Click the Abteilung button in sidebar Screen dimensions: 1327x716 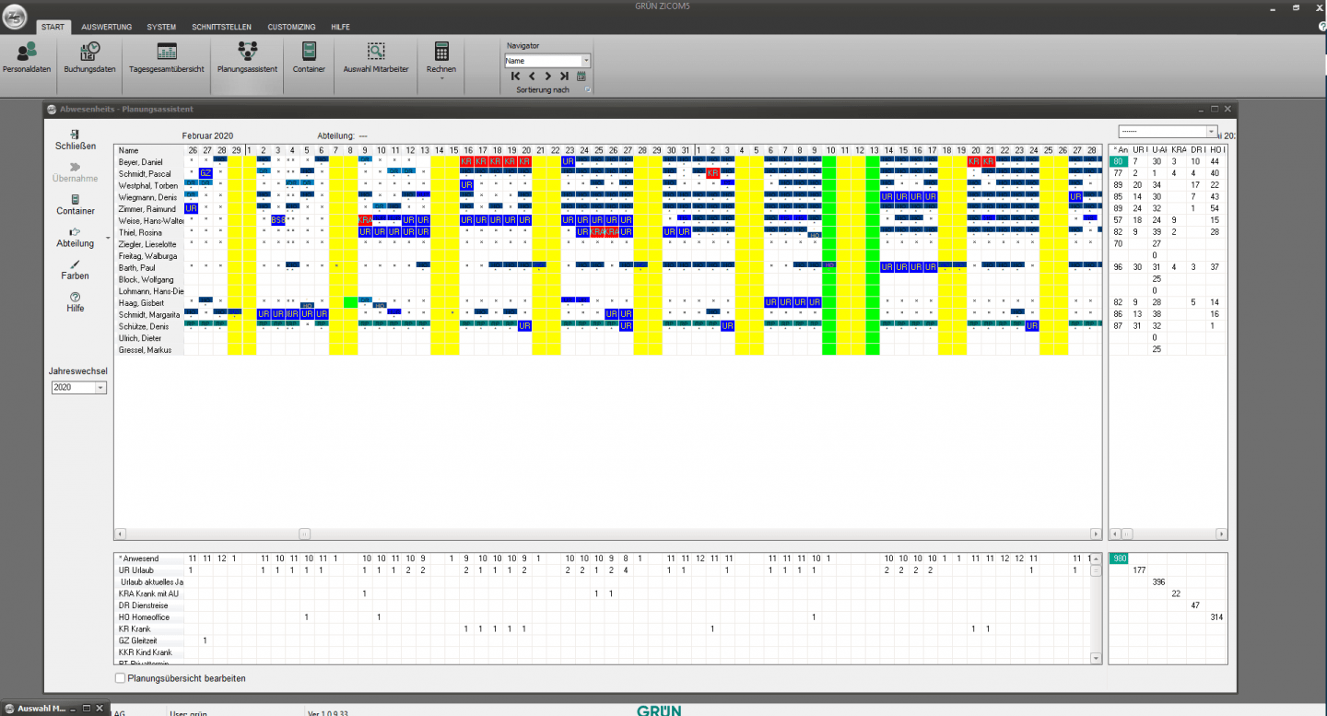click(x=76, y=238)
